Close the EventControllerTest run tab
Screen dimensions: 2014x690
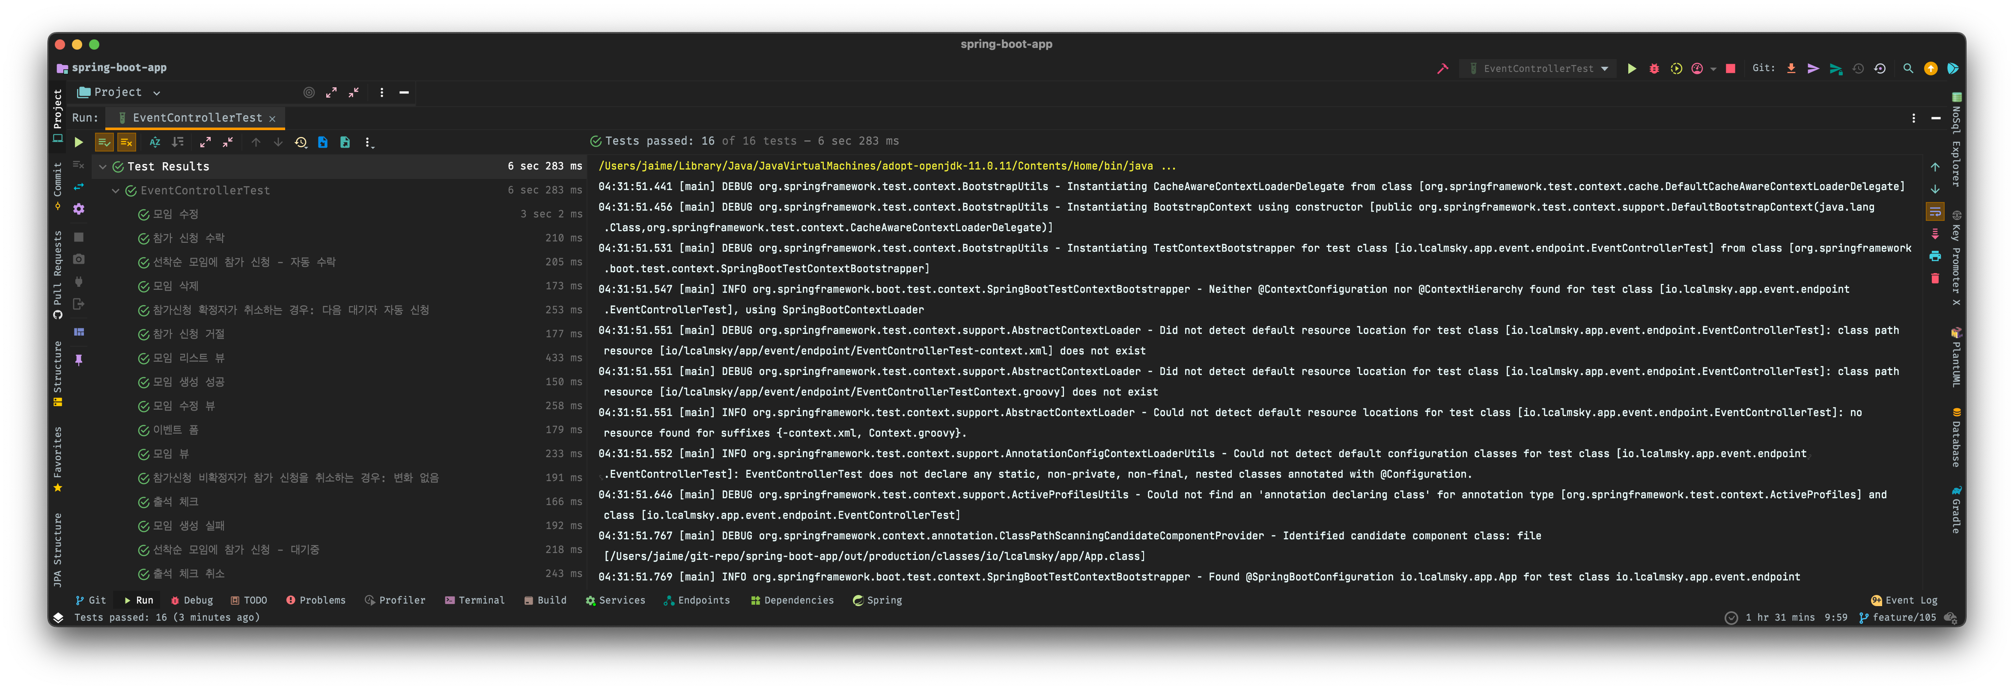click(272, 119)
